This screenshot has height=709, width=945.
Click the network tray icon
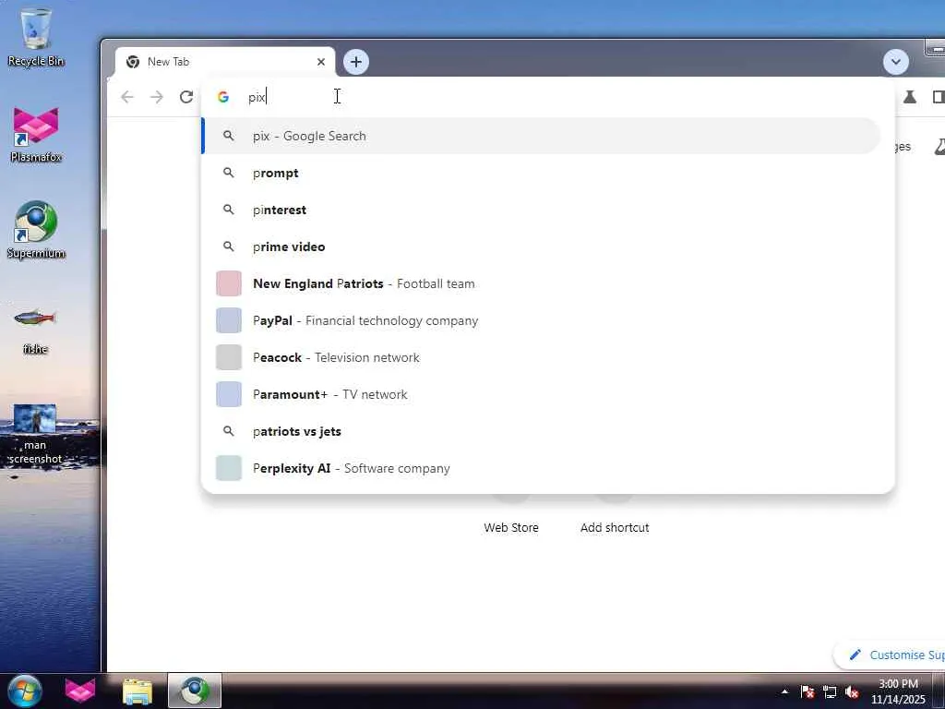click(x=830, y=692)
